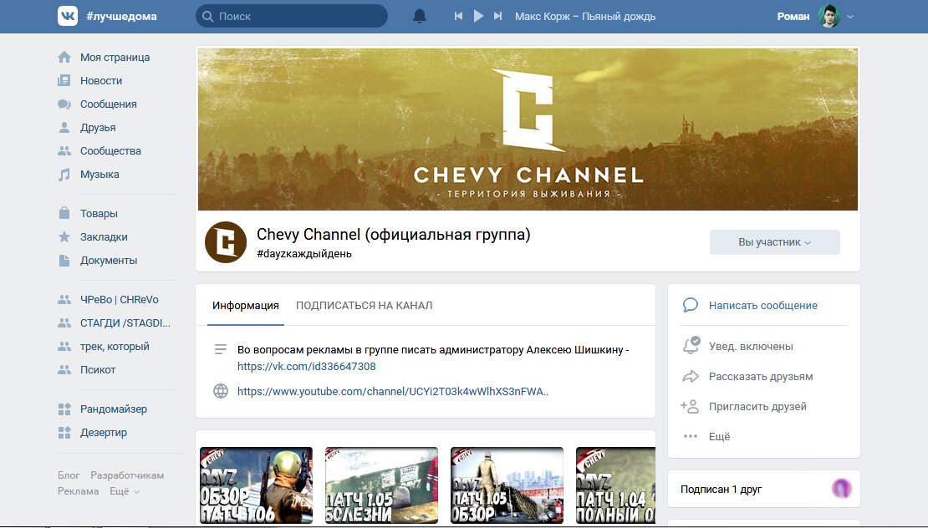Open Музыка in the sidebar
Viewport: 928px width, 528px height.
[99, 175]
